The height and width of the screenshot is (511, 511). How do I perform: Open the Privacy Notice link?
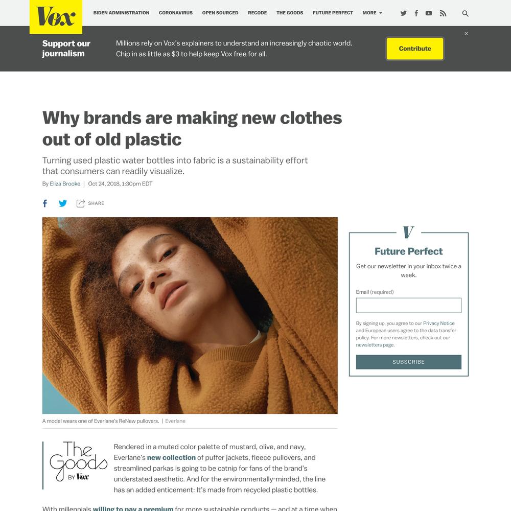pos(438,323)
